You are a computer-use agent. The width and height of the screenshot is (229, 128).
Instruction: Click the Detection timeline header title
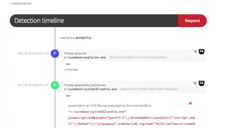coord(39,21)
